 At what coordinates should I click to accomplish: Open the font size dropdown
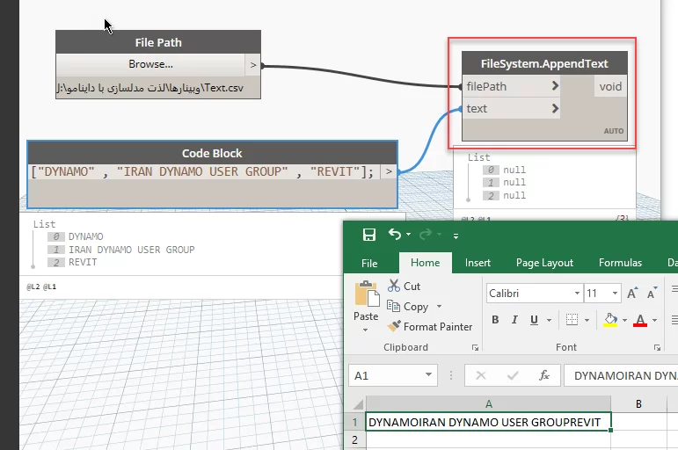click(x=614, y=294)
